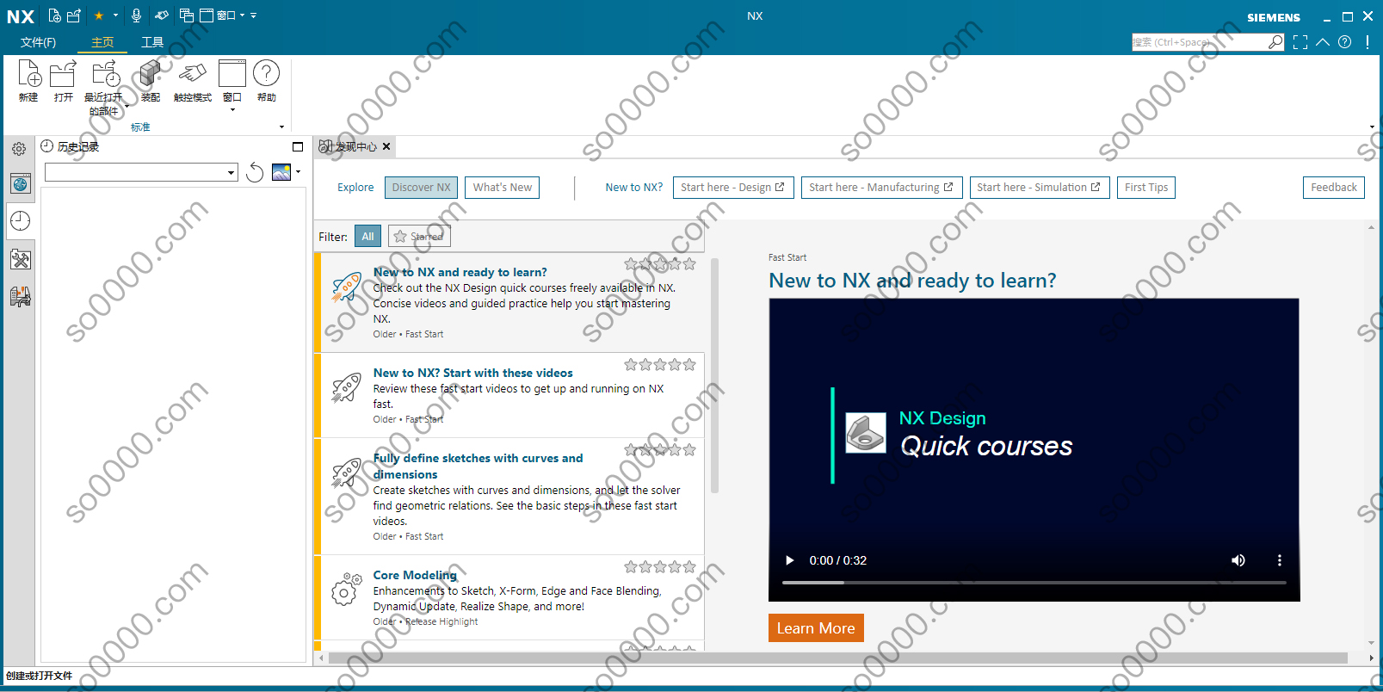Select the 发现中心 tab
The width and height of the screenshot is (1383, 692).
[x=355, y=146]
